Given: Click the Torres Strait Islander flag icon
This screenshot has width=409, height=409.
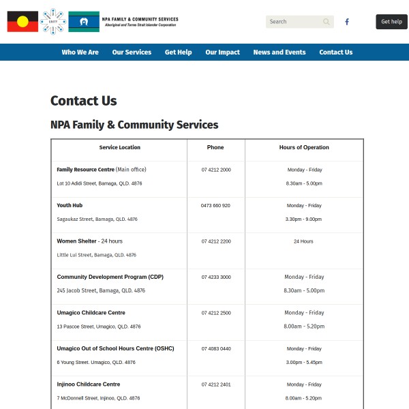Looking at the screenshot, I should (x=84, y=22).
